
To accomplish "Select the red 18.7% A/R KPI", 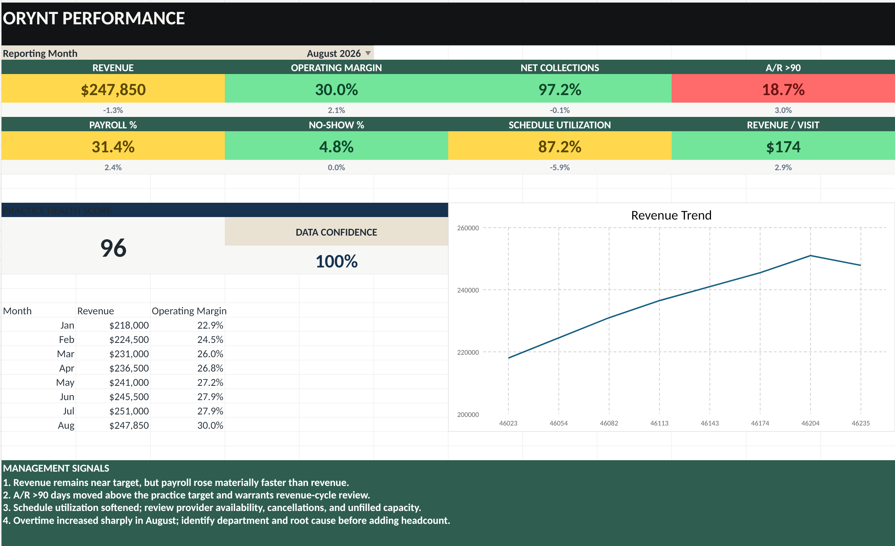I will (783, 89).
